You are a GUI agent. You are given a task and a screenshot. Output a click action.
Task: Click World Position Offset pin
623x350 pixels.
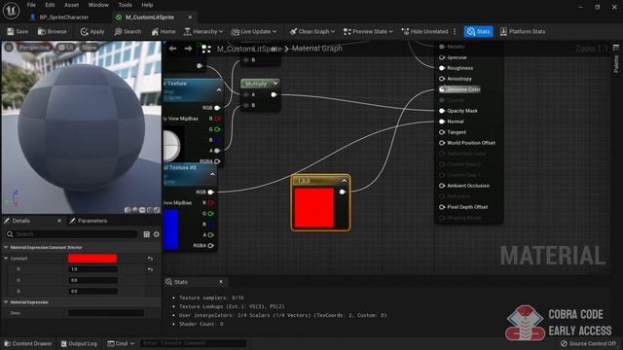pos(442,143)
